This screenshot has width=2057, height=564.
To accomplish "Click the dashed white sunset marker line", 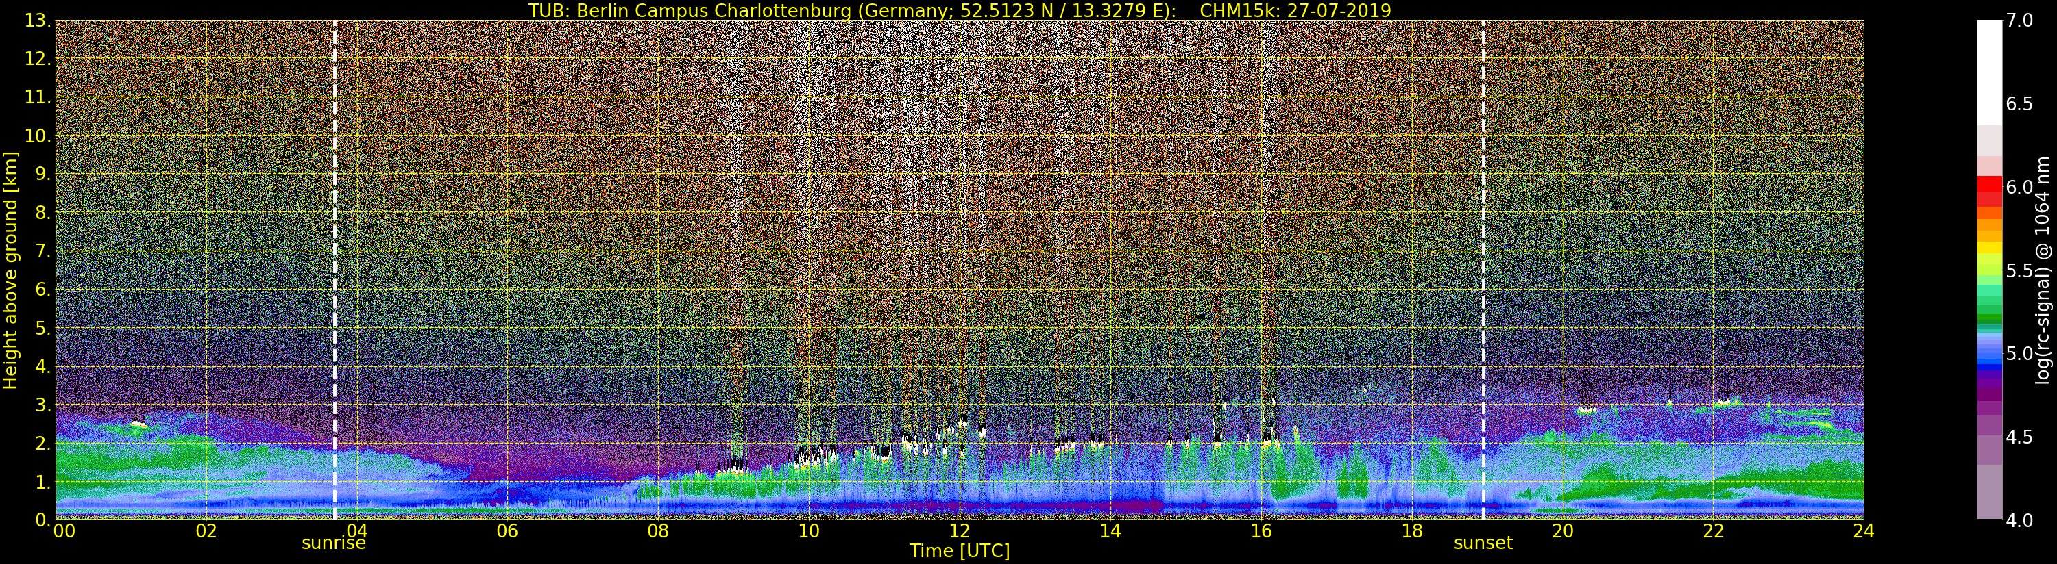I will tap(1483, 270).
